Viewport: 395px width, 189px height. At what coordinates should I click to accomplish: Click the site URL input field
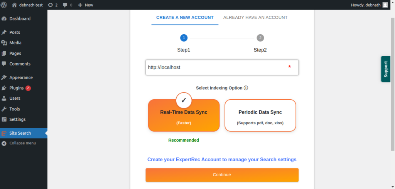(216, 67)
